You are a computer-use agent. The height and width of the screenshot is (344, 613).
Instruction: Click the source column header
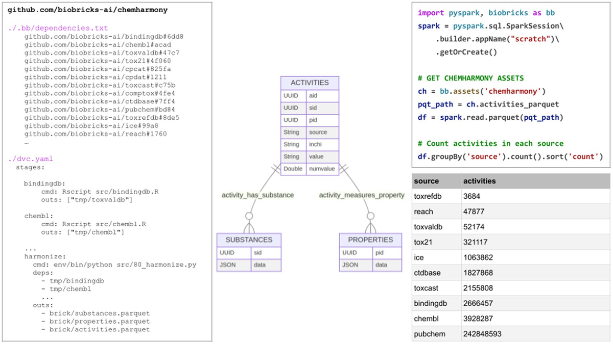(426, 181)
